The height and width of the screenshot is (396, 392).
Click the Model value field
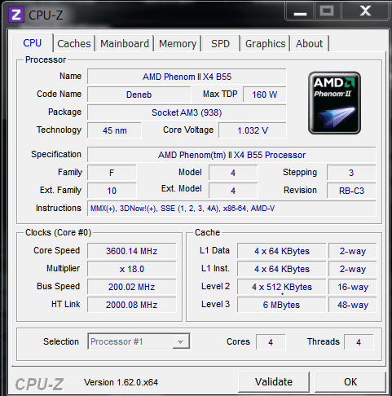233,173
